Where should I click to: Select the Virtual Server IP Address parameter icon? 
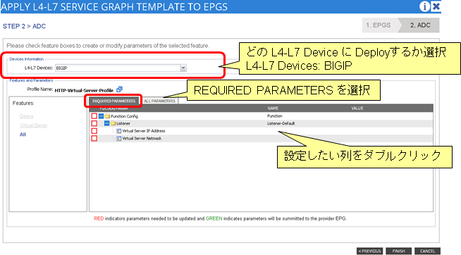(x=119, y=131)
